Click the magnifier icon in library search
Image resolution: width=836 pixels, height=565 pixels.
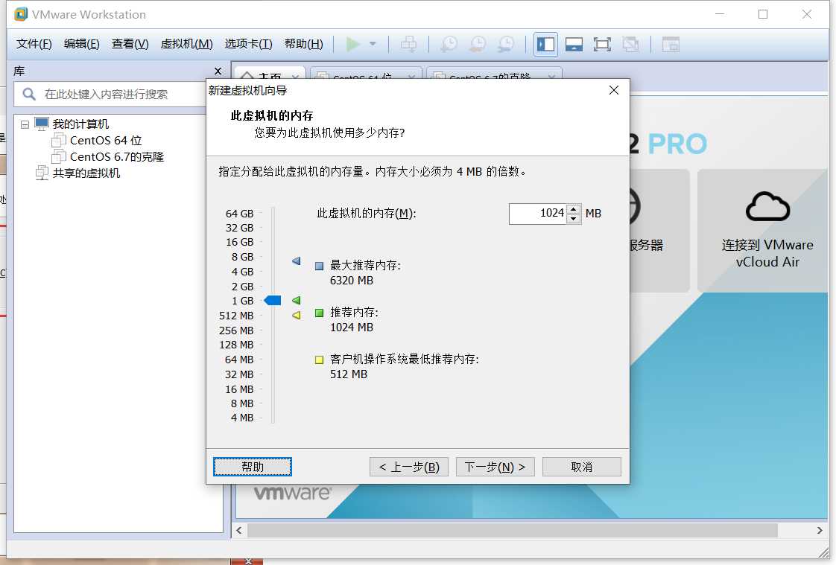[29, 95]
